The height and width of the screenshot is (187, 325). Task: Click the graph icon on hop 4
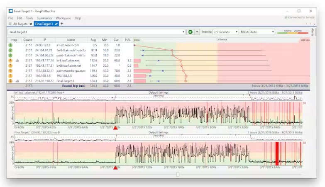17,61
